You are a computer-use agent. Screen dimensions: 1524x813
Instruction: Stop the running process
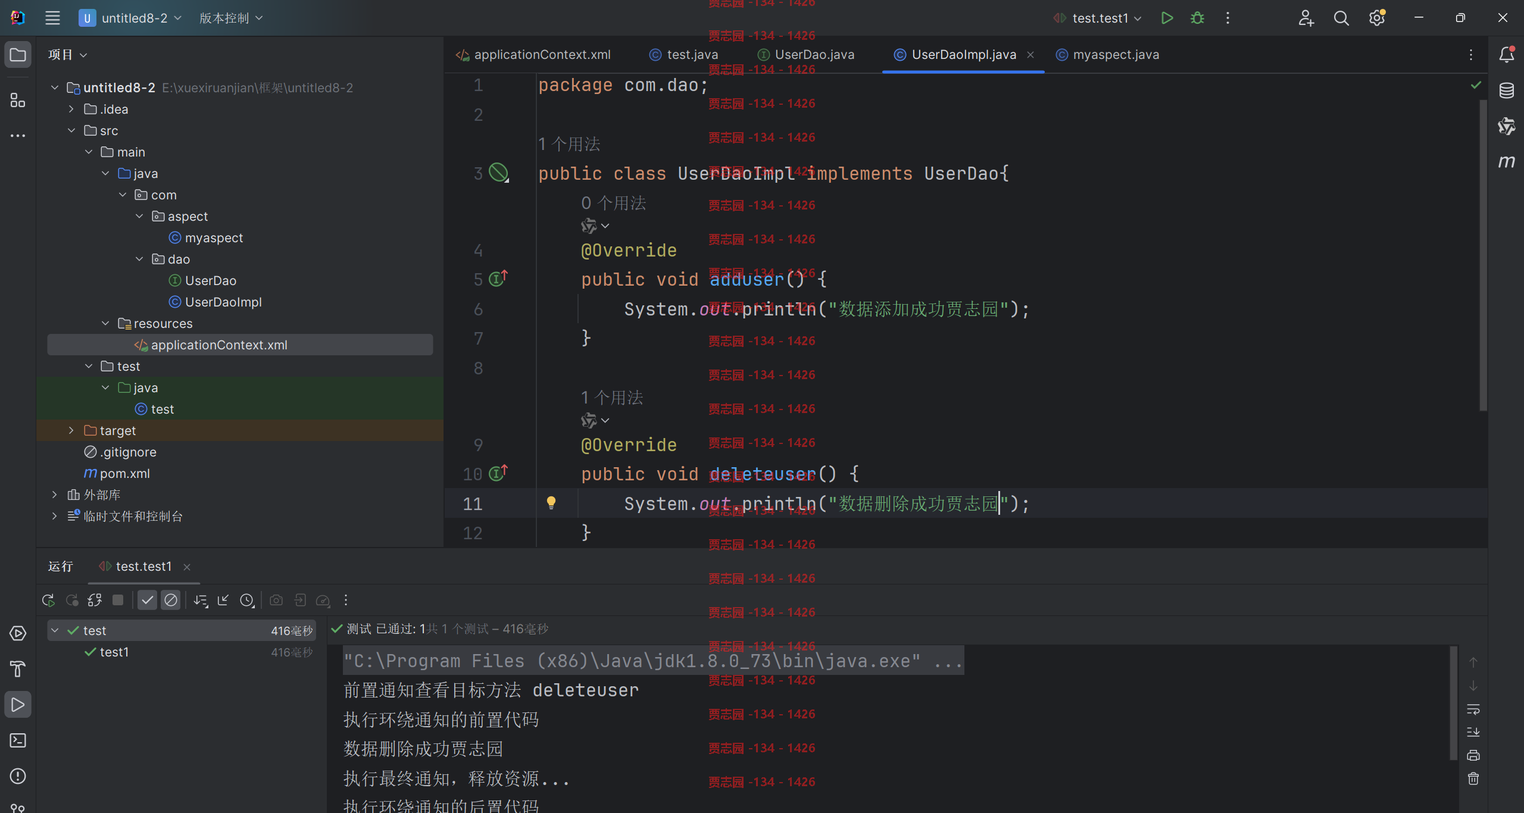[x=118, y=600]
